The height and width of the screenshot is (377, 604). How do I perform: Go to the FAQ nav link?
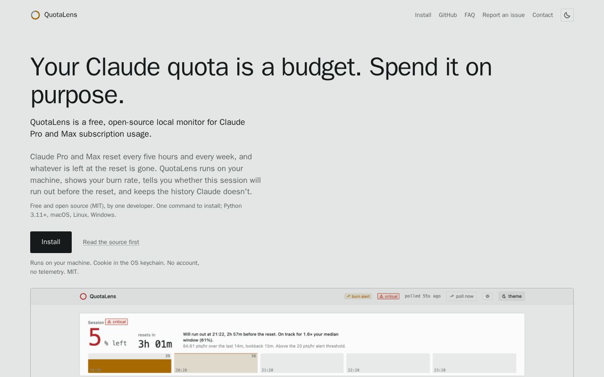pos(470,15)
